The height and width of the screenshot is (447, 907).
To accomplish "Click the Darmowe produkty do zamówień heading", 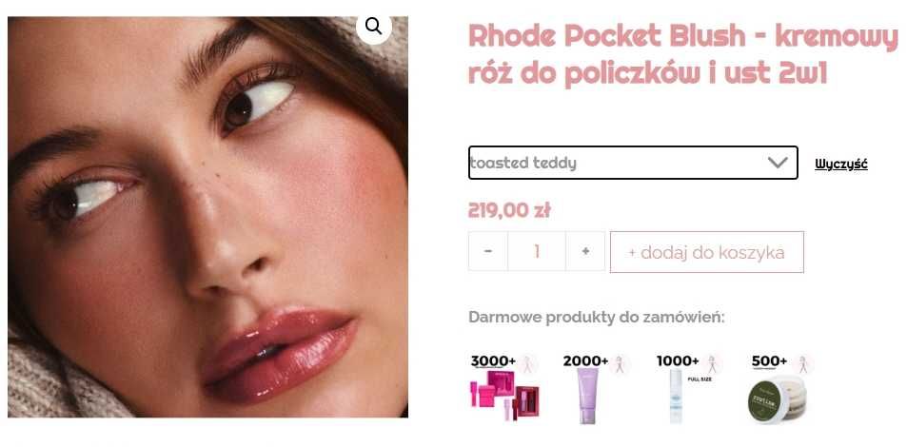I will coord(597,318).
